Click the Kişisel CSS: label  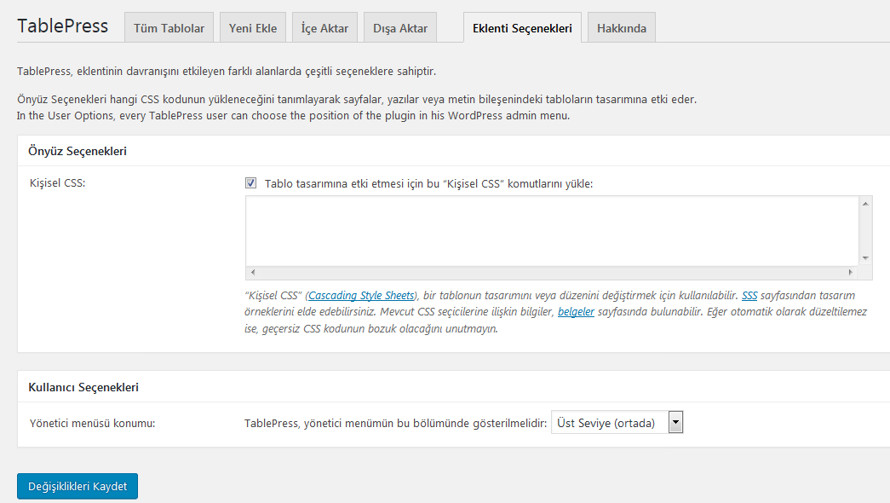point(57,183)
